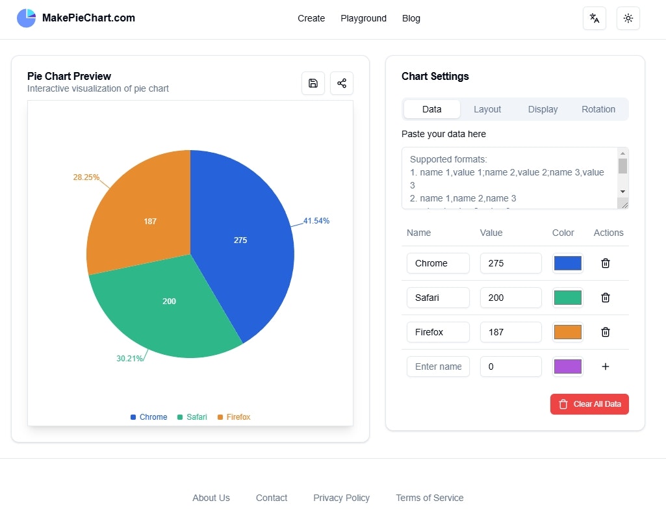Click the share chart icon
This screenshot has width=666, height=514.
[x=342, y=83]
